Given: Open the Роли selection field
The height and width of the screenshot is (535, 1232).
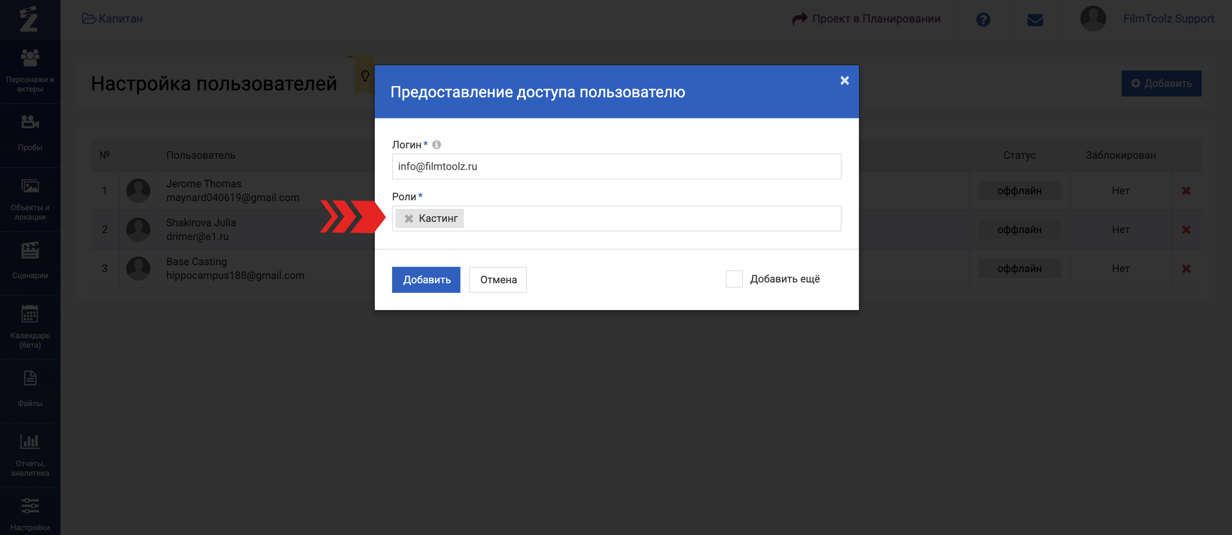Looking at the screenshot, I should pyautogui.click(x=616, y=219).
